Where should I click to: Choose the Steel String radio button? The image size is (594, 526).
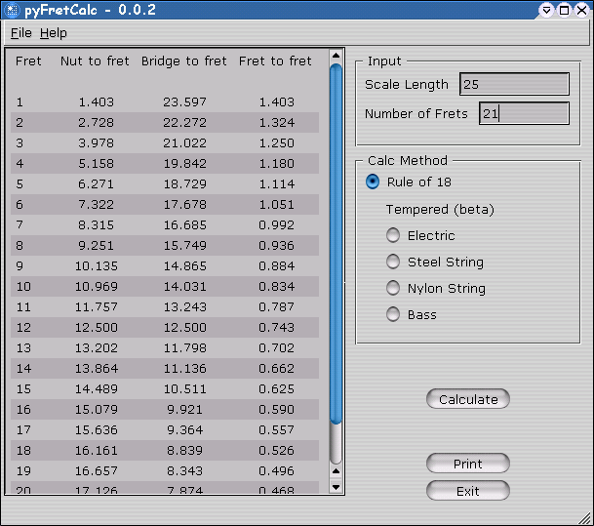click(393, 262)
